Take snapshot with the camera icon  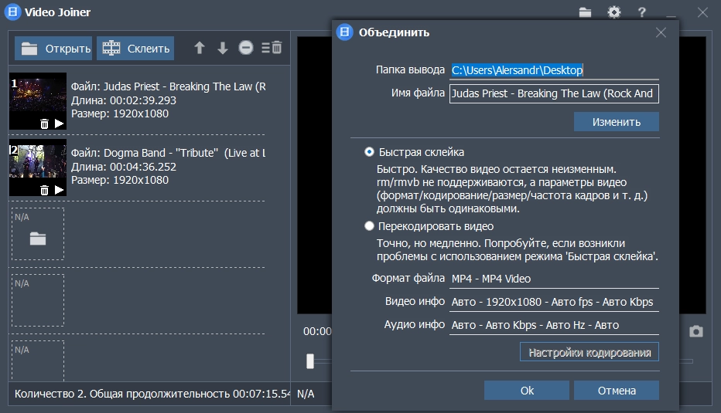[x=696, y=331]
